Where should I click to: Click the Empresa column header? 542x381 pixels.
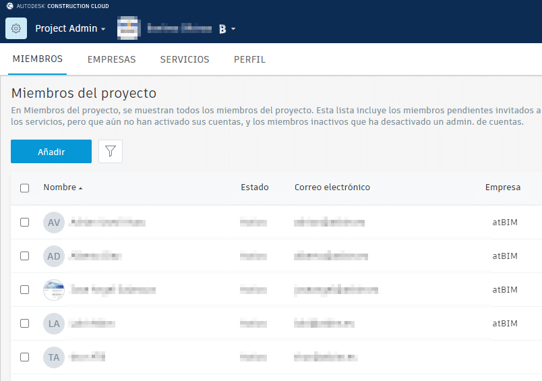pos(503,187)
